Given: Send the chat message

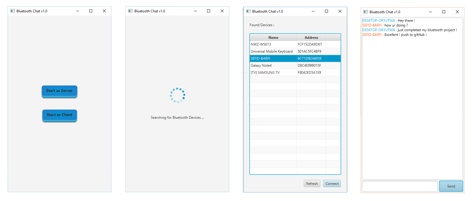Looking at the screenshot, I should point(451,186).
